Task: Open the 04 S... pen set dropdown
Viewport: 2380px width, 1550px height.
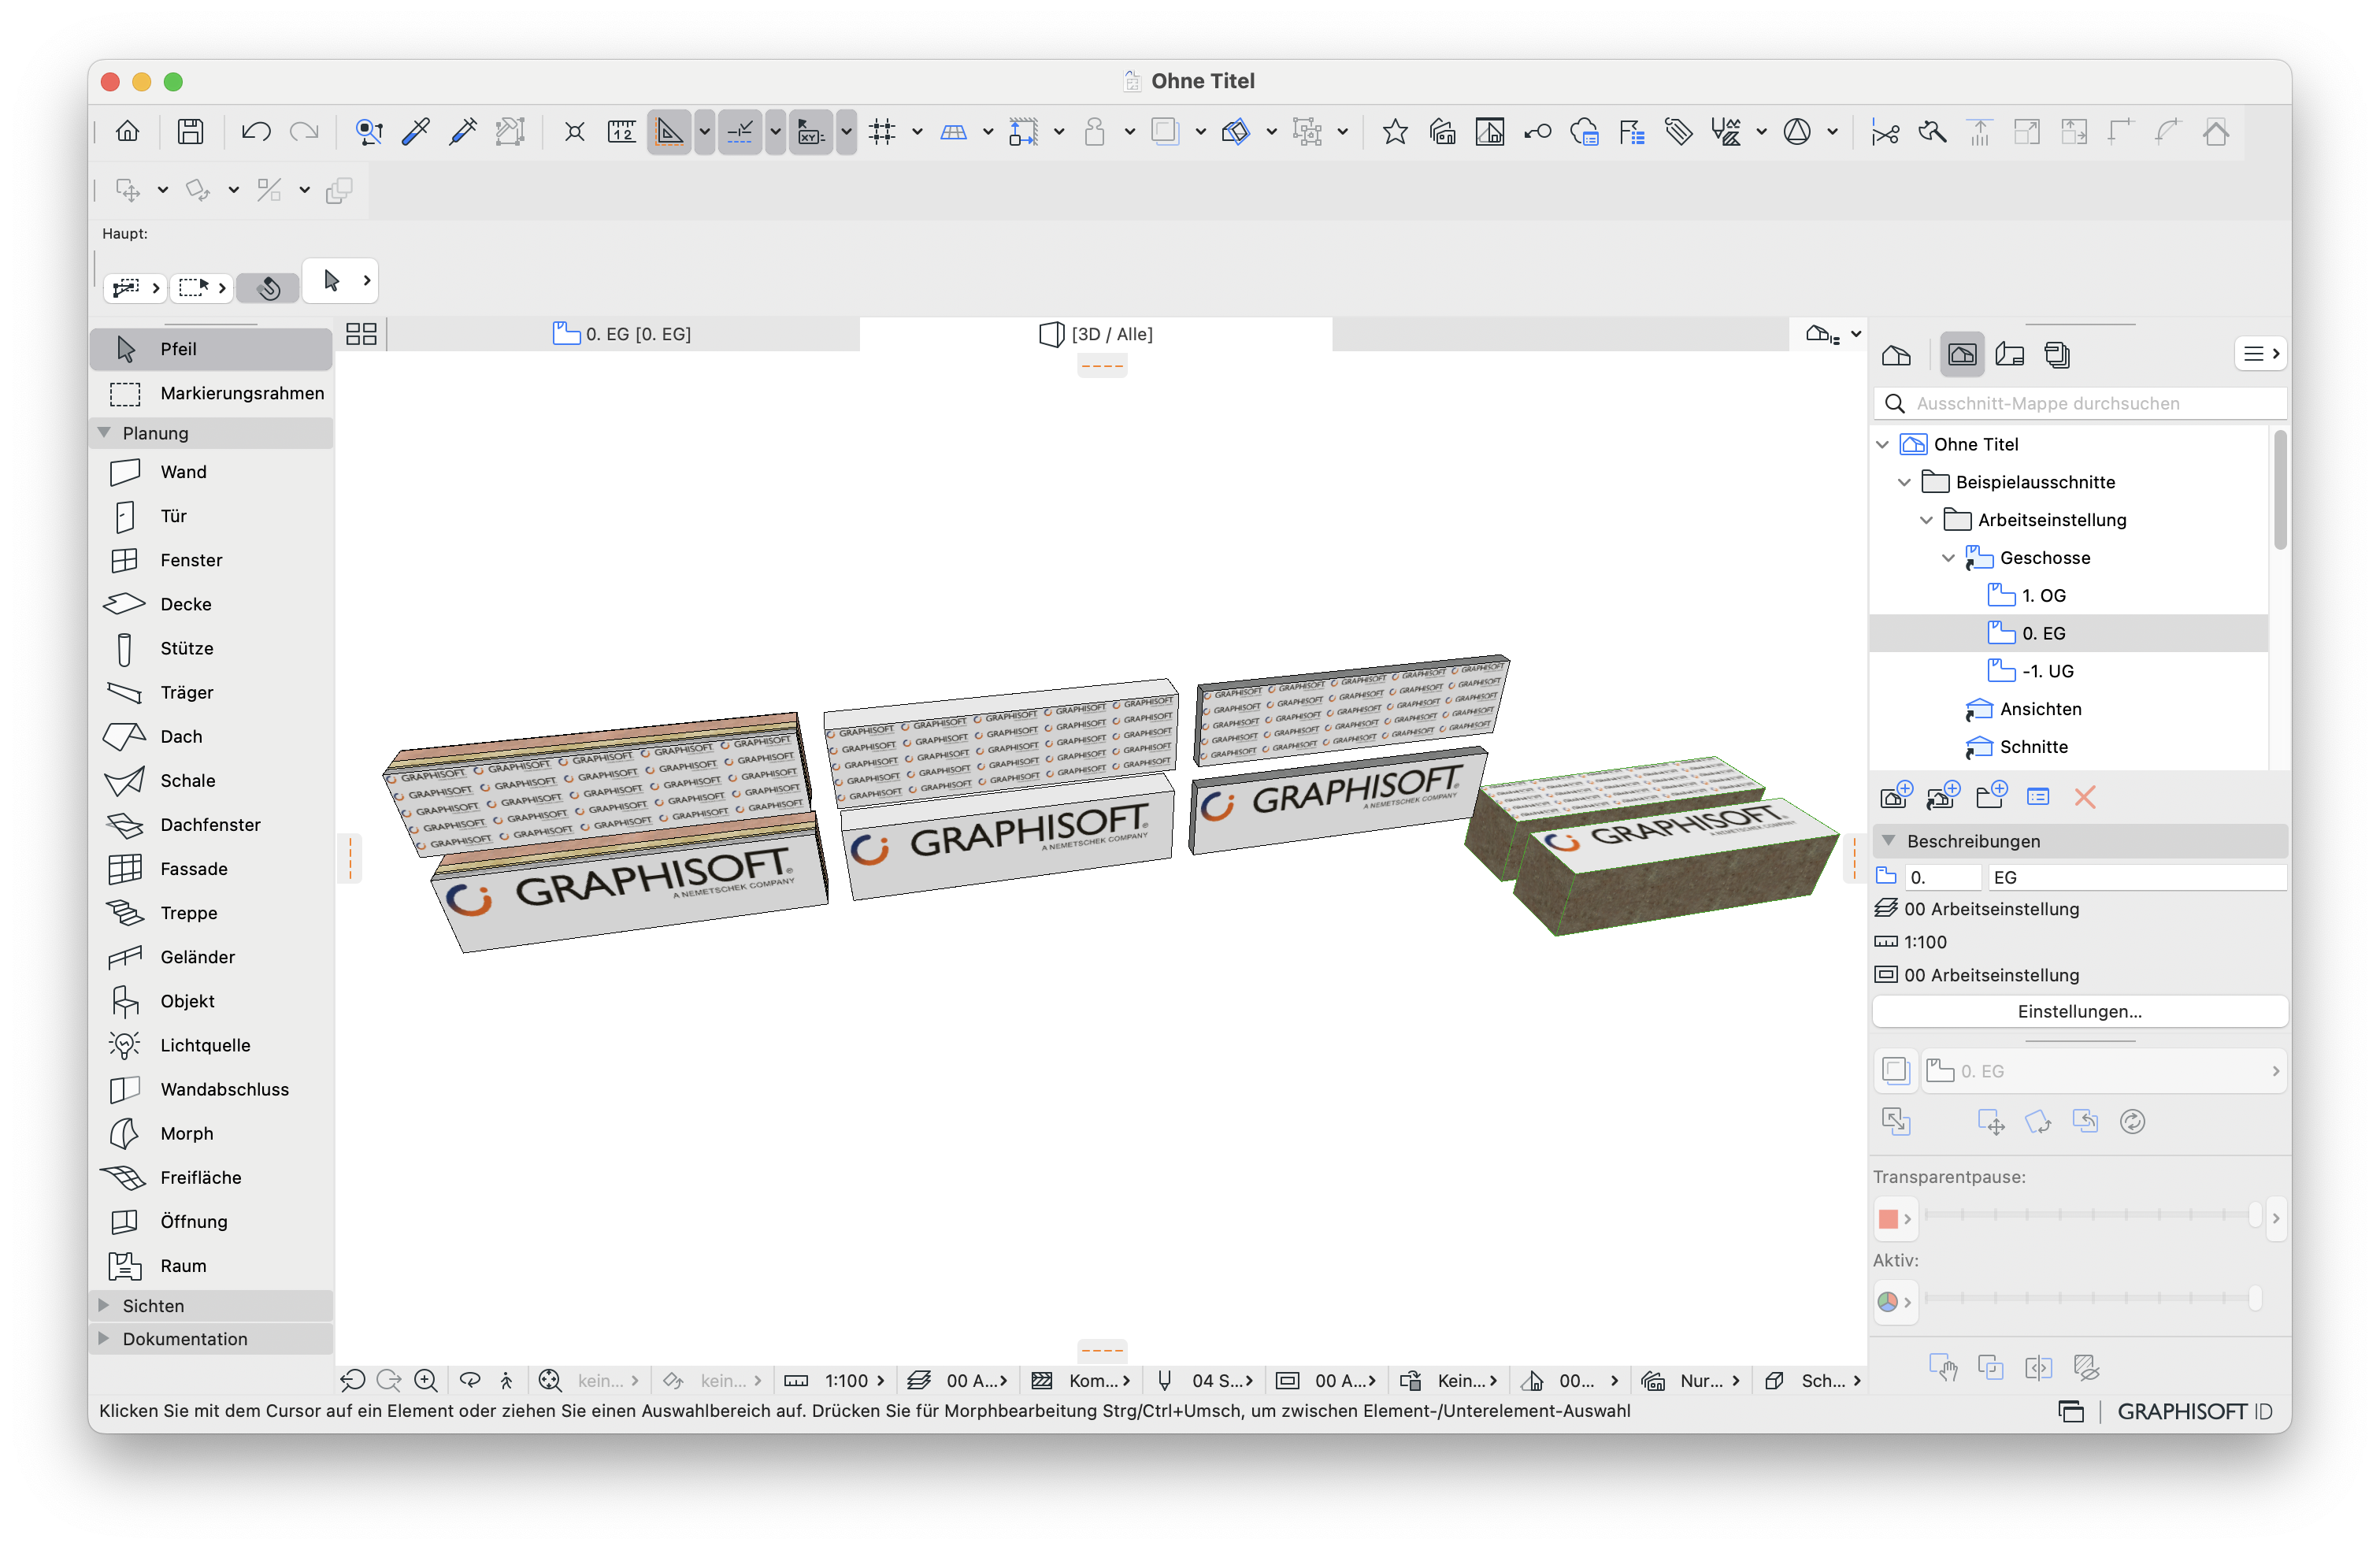Action: point(1205,1380)
